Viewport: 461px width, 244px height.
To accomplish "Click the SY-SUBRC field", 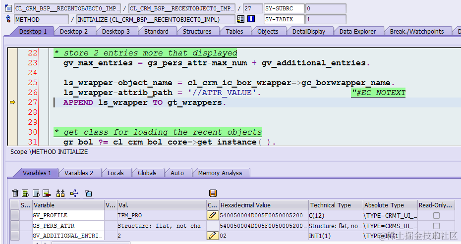I will click(x=284, y=8).
